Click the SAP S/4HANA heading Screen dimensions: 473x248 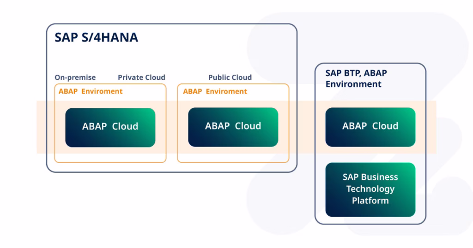pos(96,38)
